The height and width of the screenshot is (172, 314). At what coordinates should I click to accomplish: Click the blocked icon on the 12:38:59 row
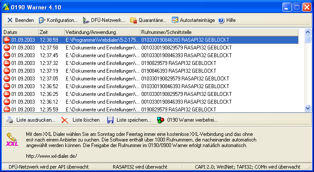pyautogui.click(x=7, y=40)
